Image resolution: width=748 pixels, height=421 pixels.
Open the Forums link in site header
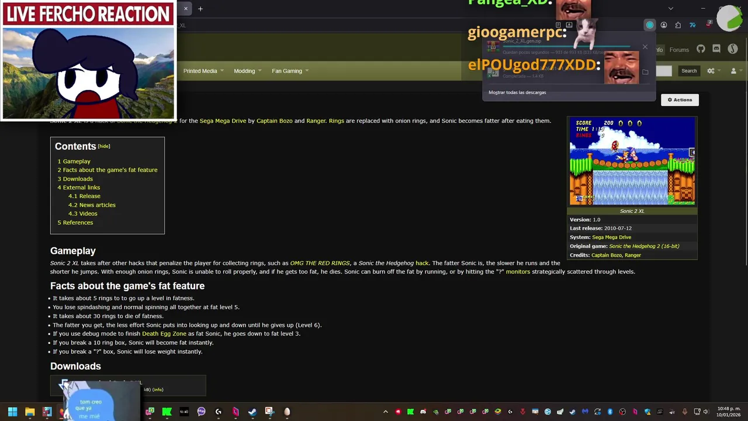tap(679, 50)
